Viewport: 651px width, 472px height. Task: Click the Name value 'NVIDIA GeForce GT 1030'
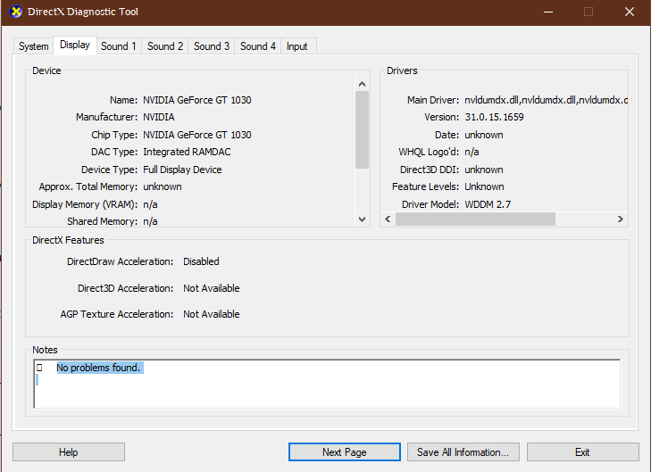197,100
